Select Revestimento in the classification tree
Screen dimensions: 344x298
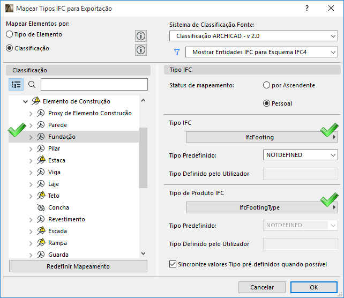[66, 219]
